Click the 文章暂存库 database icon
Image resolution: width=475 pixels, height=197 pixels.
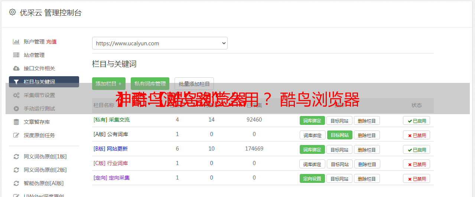[16, 122]
